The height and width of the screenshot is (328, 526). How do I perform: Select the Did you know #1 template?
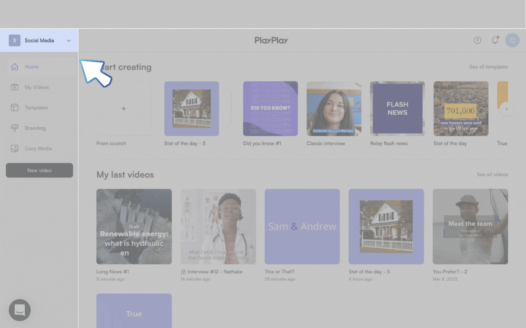tap(270, 109)
